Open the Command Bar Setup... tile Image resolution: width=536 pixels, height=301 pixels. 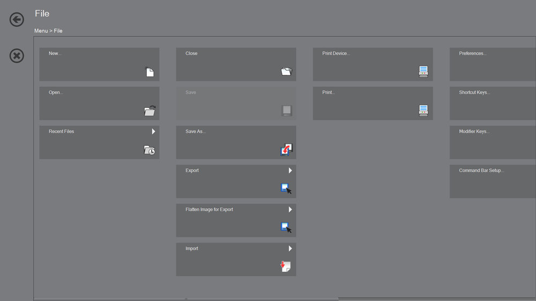tap(493, 181)
